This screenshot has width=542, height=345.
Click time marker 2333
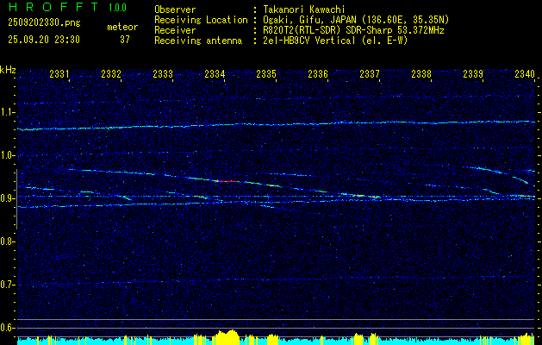coord(163,73)
